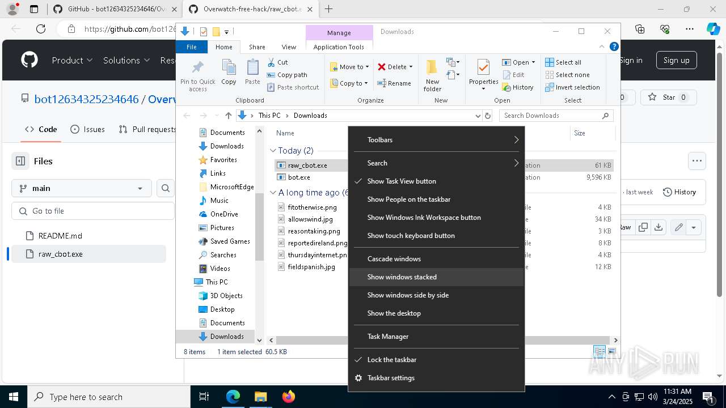Click the Go to file input
Viewport: 726px width, 408px height.
pyautogui.click(x=93, y=211)
